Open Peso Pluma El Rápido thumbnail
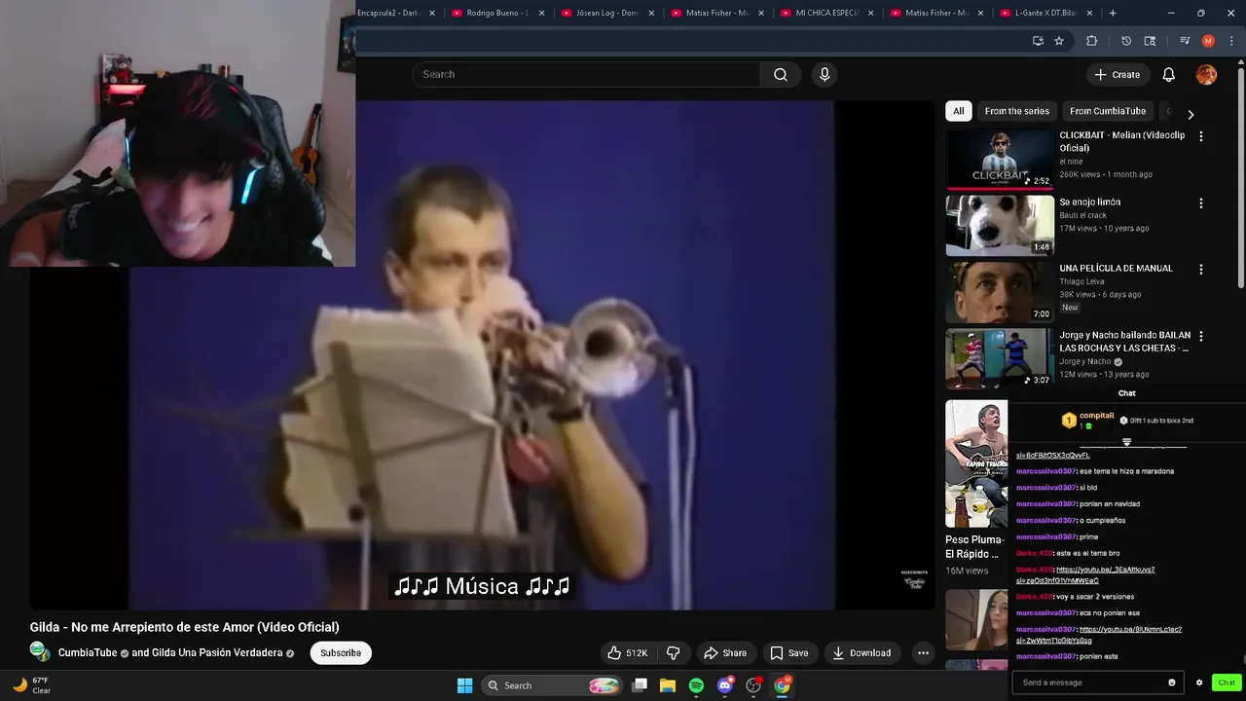Viewport: 1246px width, 701px height. pyautogui.click(x=976, y=463)
